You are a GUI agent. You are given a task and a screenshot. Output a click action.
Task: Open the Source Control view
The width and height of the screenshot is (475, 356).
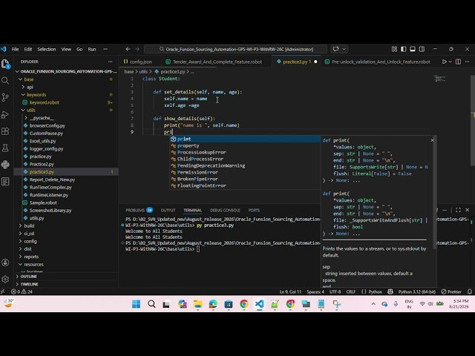click(x=5, y=97)
